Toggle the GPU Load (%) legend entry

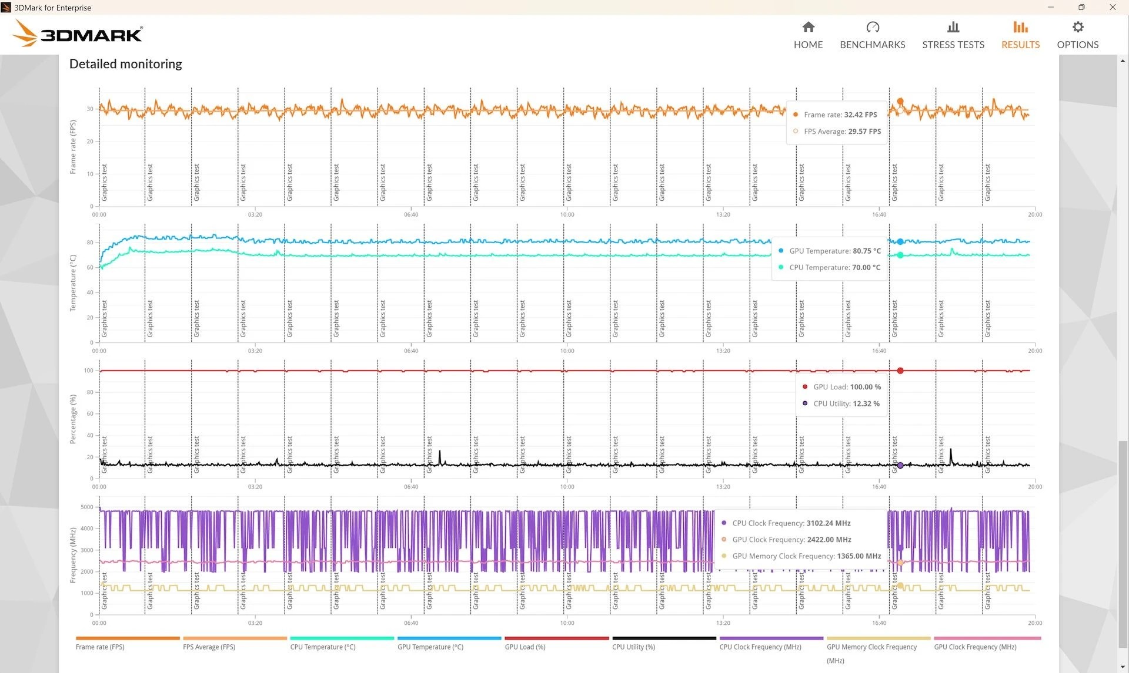[x=525, y=647]
